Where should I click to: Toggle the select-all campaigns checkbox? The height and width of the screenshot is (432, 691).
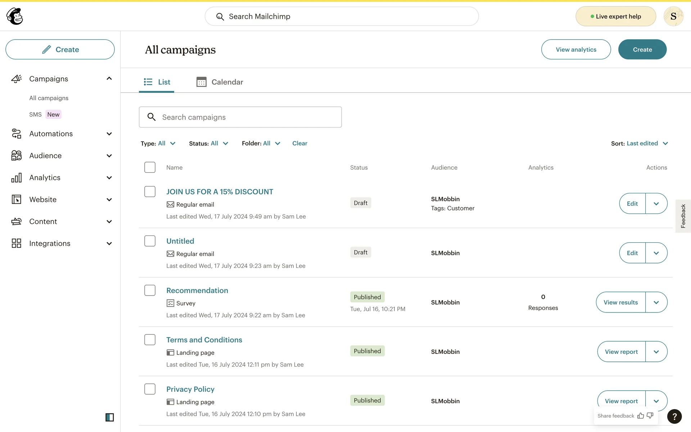pyautogui.click(x=150, y=167)
